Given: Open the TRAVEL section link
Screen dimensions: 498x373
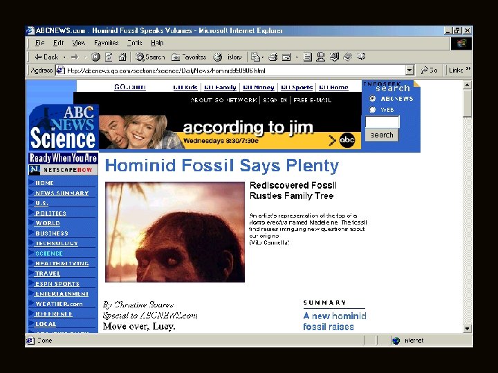Looking at the screenshot, I should coord(48,274).
